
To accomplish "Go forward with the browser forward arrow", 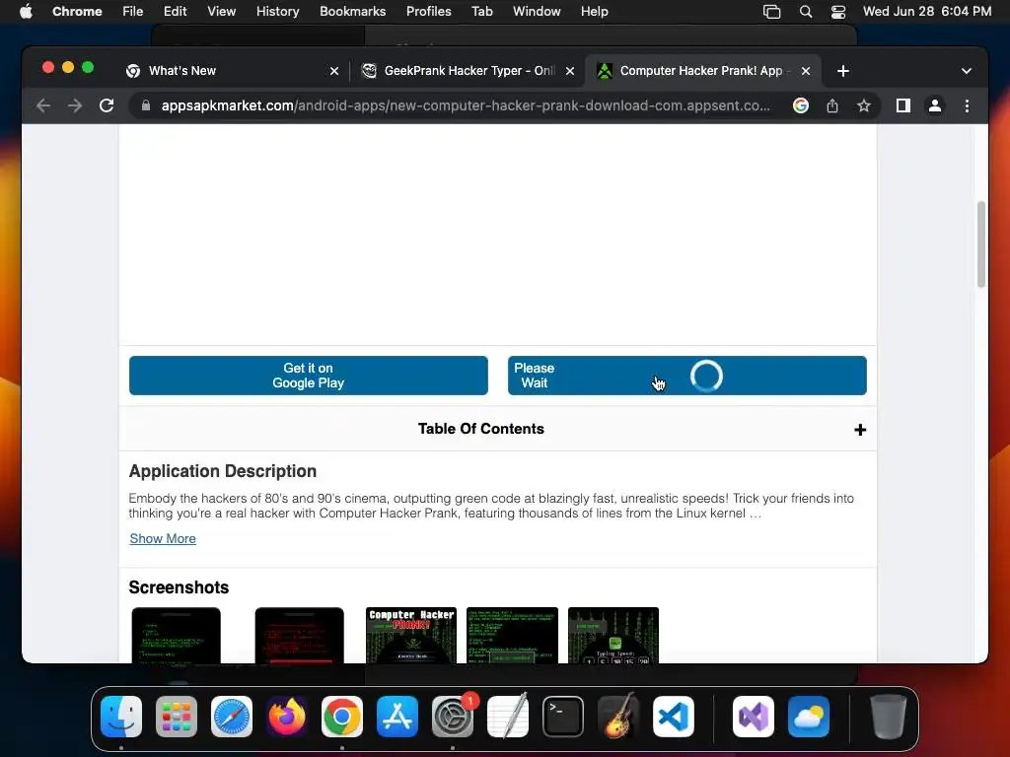I will (x=75, y=105).
